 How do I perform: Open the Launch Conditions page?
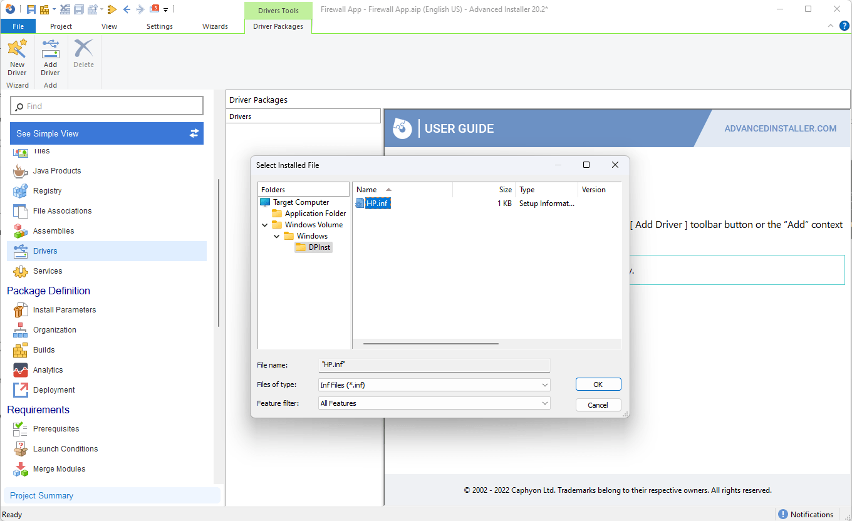(x=65, y=449)
